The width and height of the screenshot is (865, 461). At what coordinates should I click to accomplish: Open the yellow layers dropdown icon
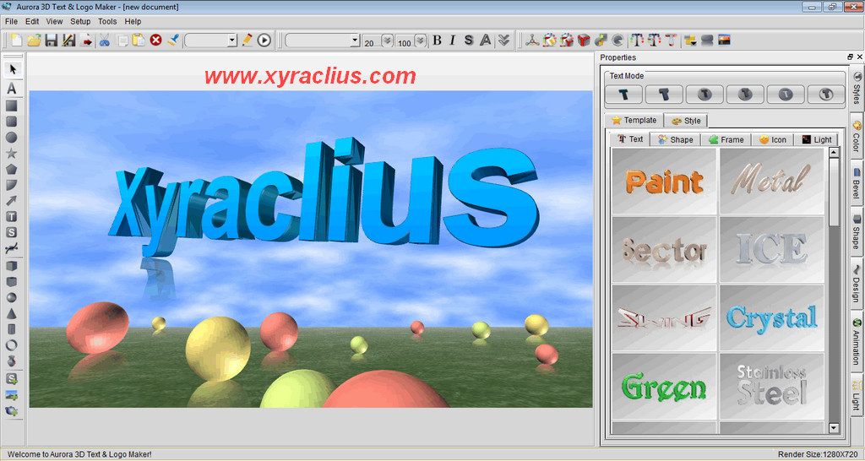point(690,41)
